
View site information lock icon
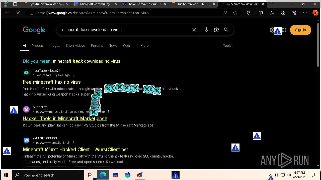[31, 13]
